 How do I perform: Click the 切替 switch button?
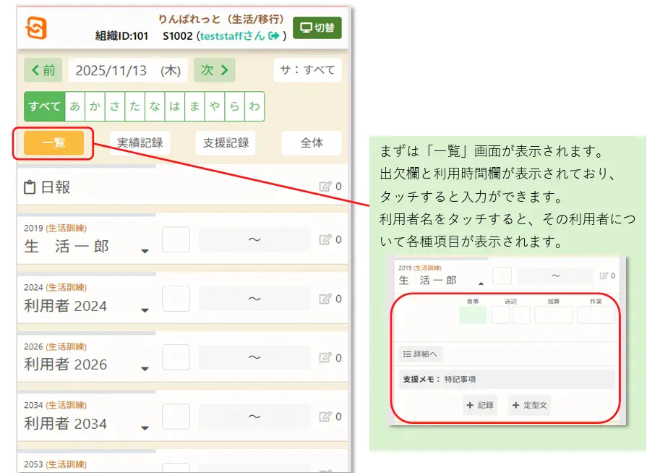[317, 27]
